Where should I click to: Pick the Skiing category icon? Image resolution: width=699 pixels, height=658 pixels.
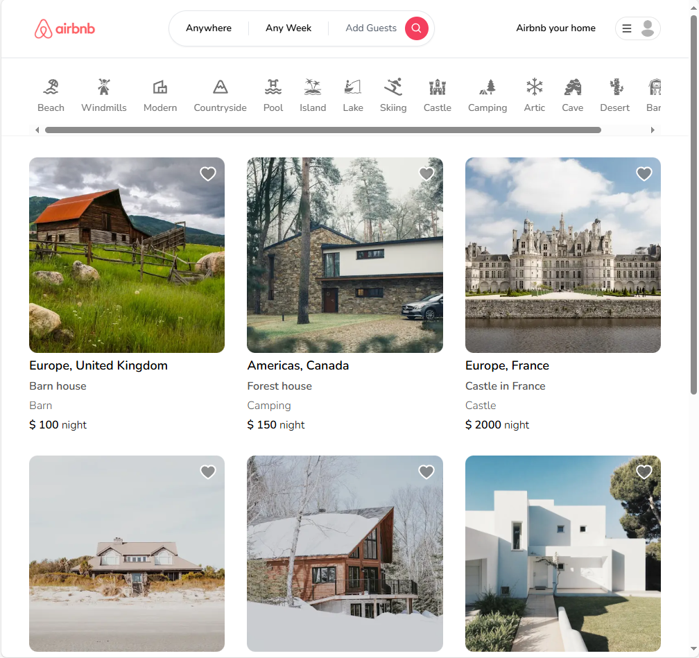pyautogui.click(x=393, y=87)
